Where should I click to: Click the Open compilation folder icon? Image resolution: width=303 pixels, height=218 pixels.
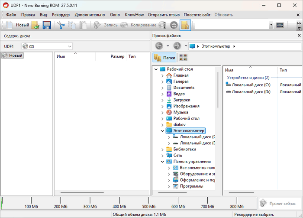(x=35, y=25)
